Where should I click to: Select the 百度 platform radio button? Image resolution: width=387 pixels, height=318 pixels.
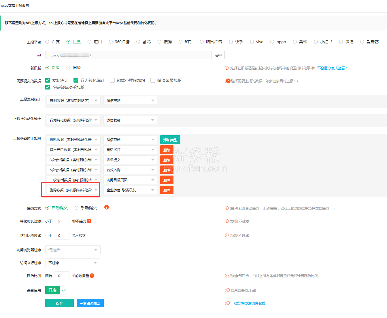point(48,42)
